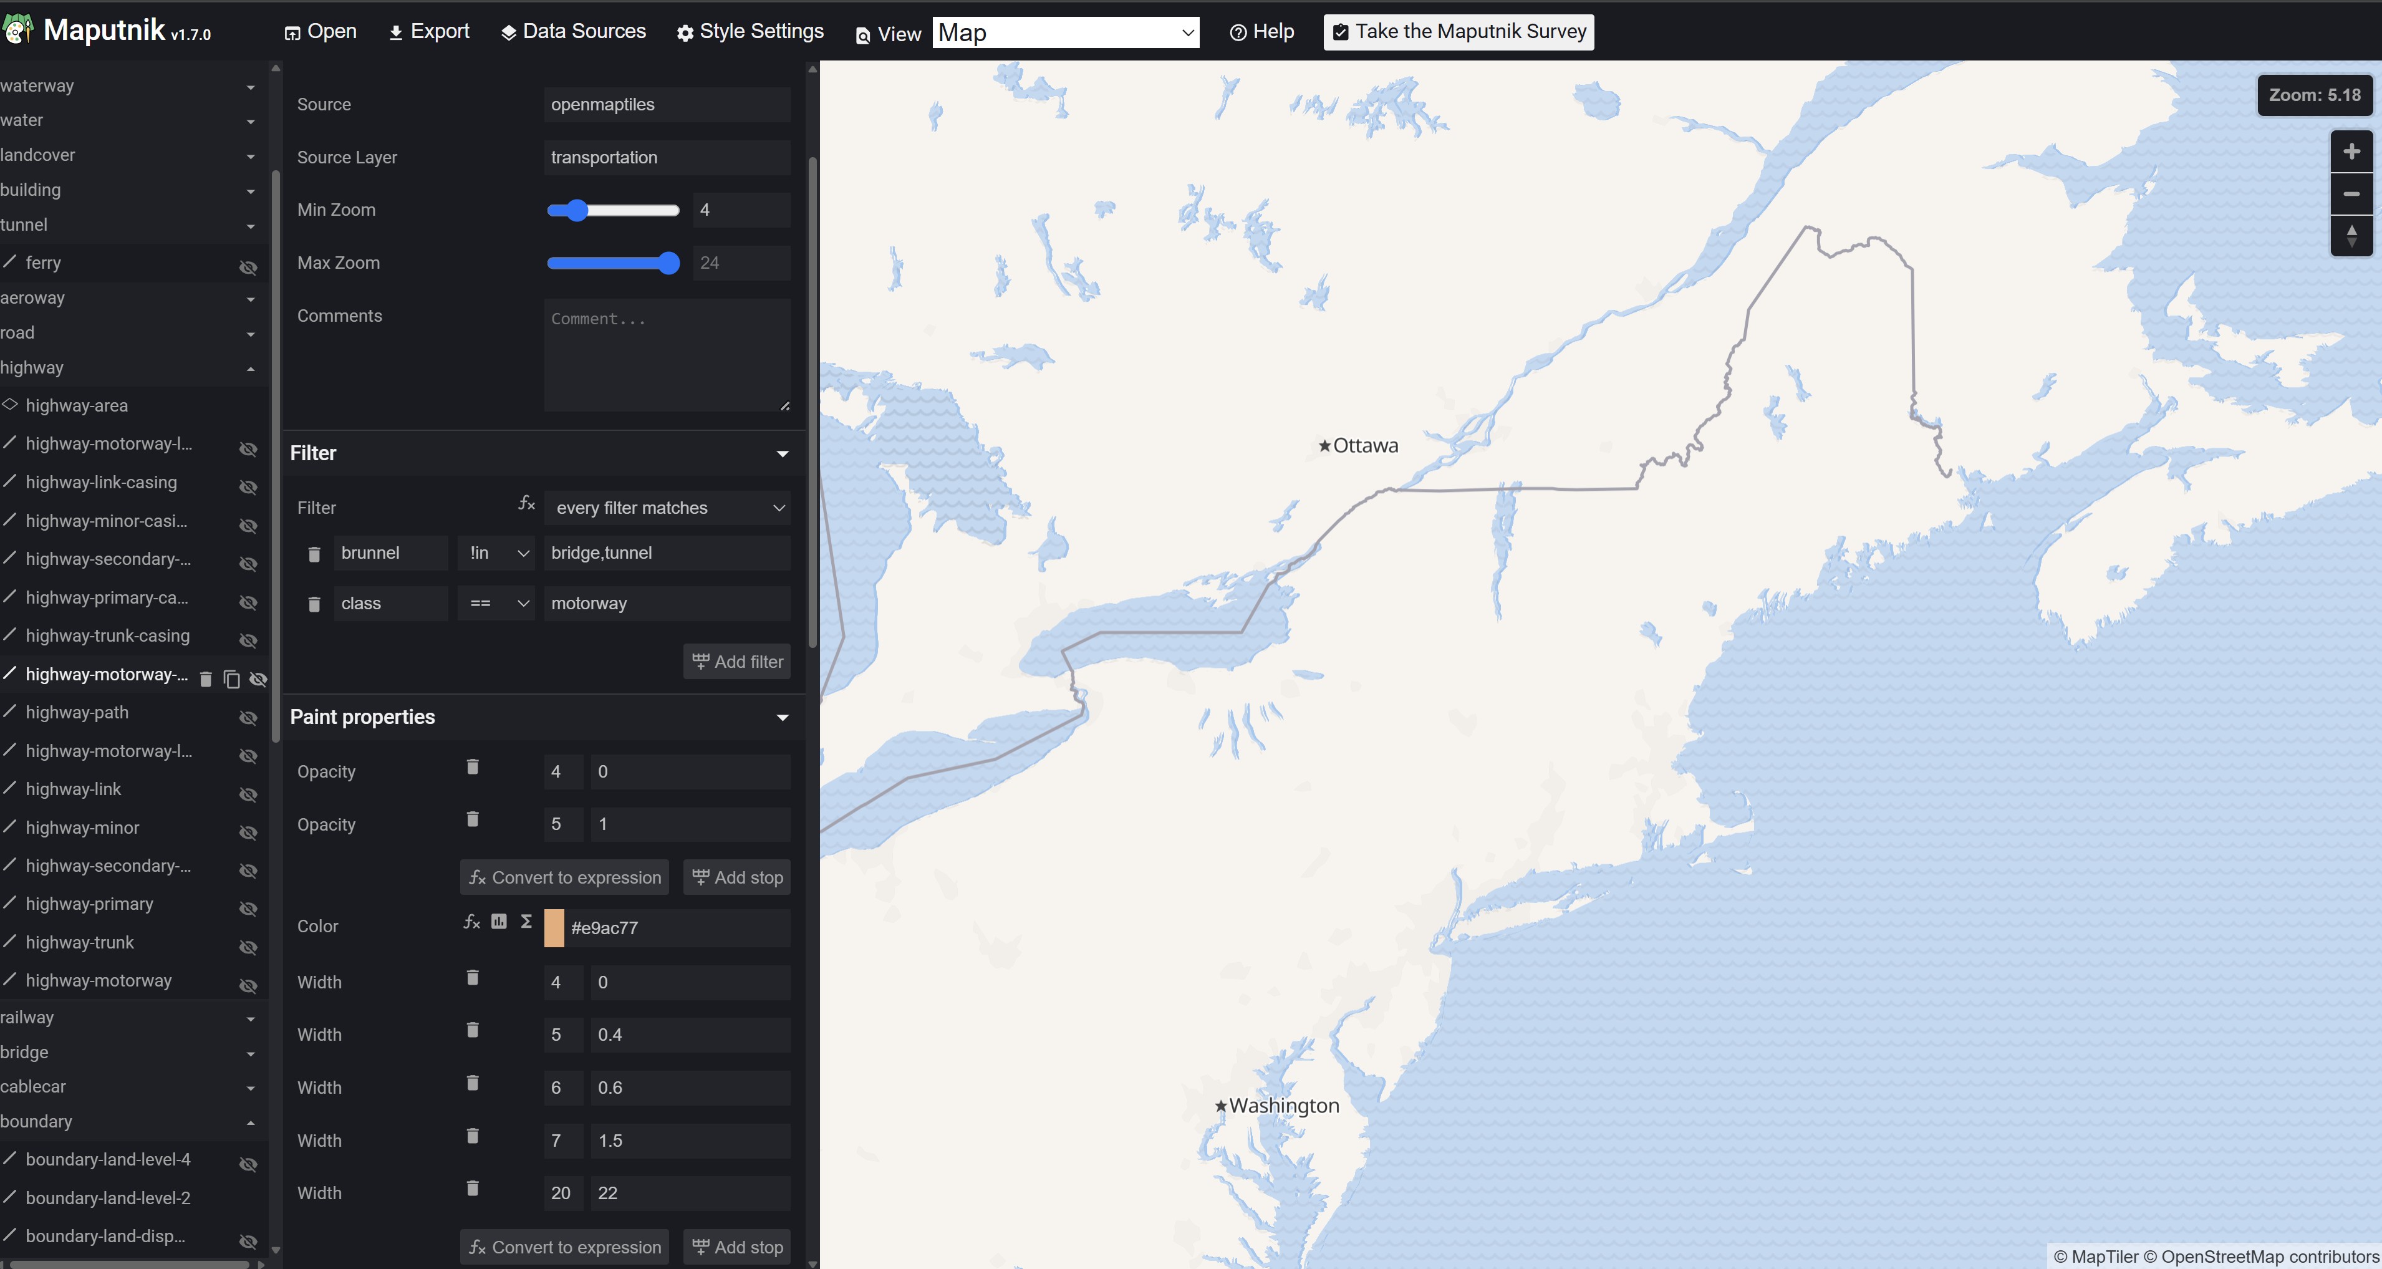Open Style Settings menu
The width and height of the screenshot is (2382, 1269).
750,31
